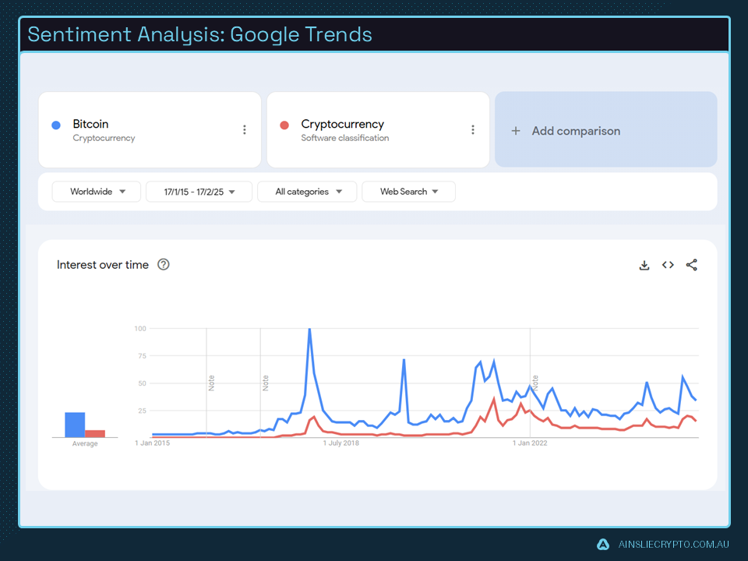Viewport: 748px width, 561px height.
Task: Open options menu for the Bitcoin term
Action: coord(245,129)
